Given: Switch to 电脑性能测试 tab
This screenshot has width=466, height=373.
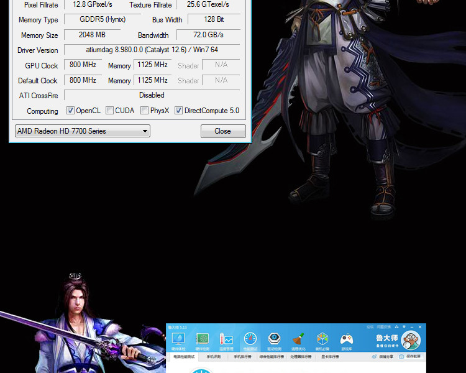Looking at the screenshot, I should (184, 356).
